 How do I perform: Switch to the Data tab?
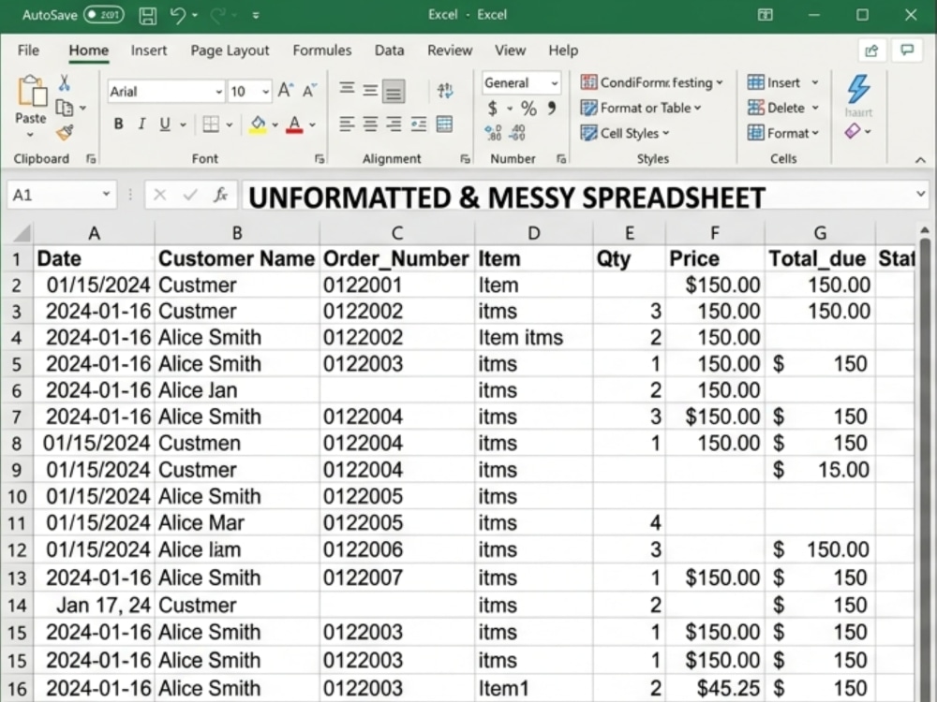pos(389,51)
